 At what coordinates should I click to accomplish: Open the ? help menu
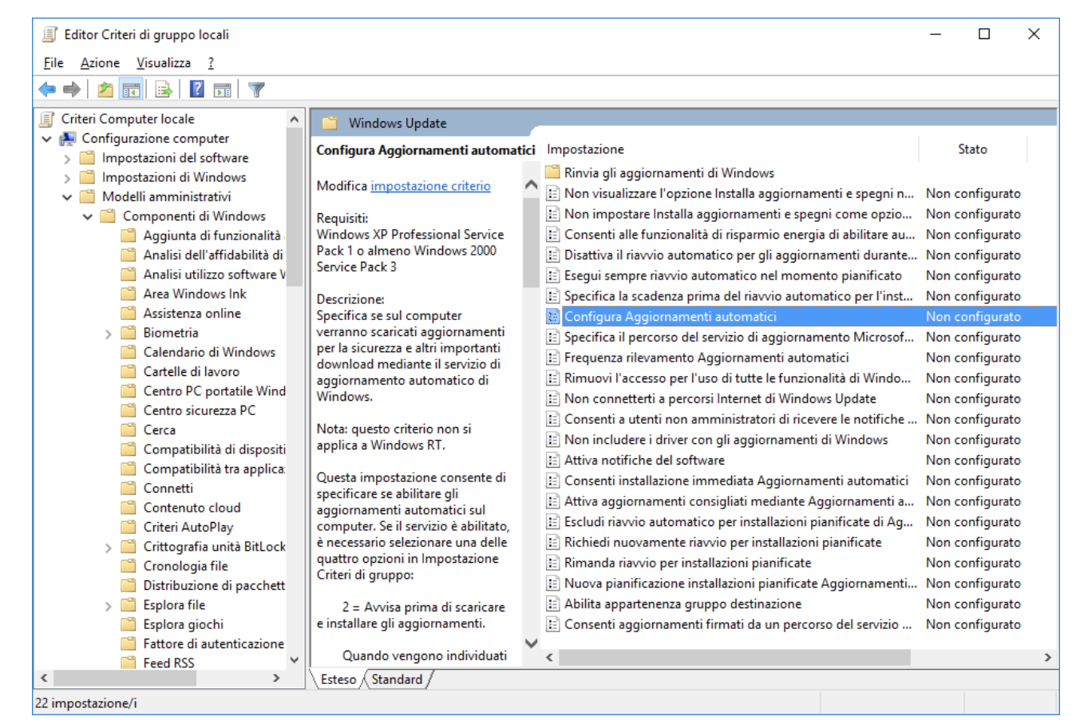211,63
